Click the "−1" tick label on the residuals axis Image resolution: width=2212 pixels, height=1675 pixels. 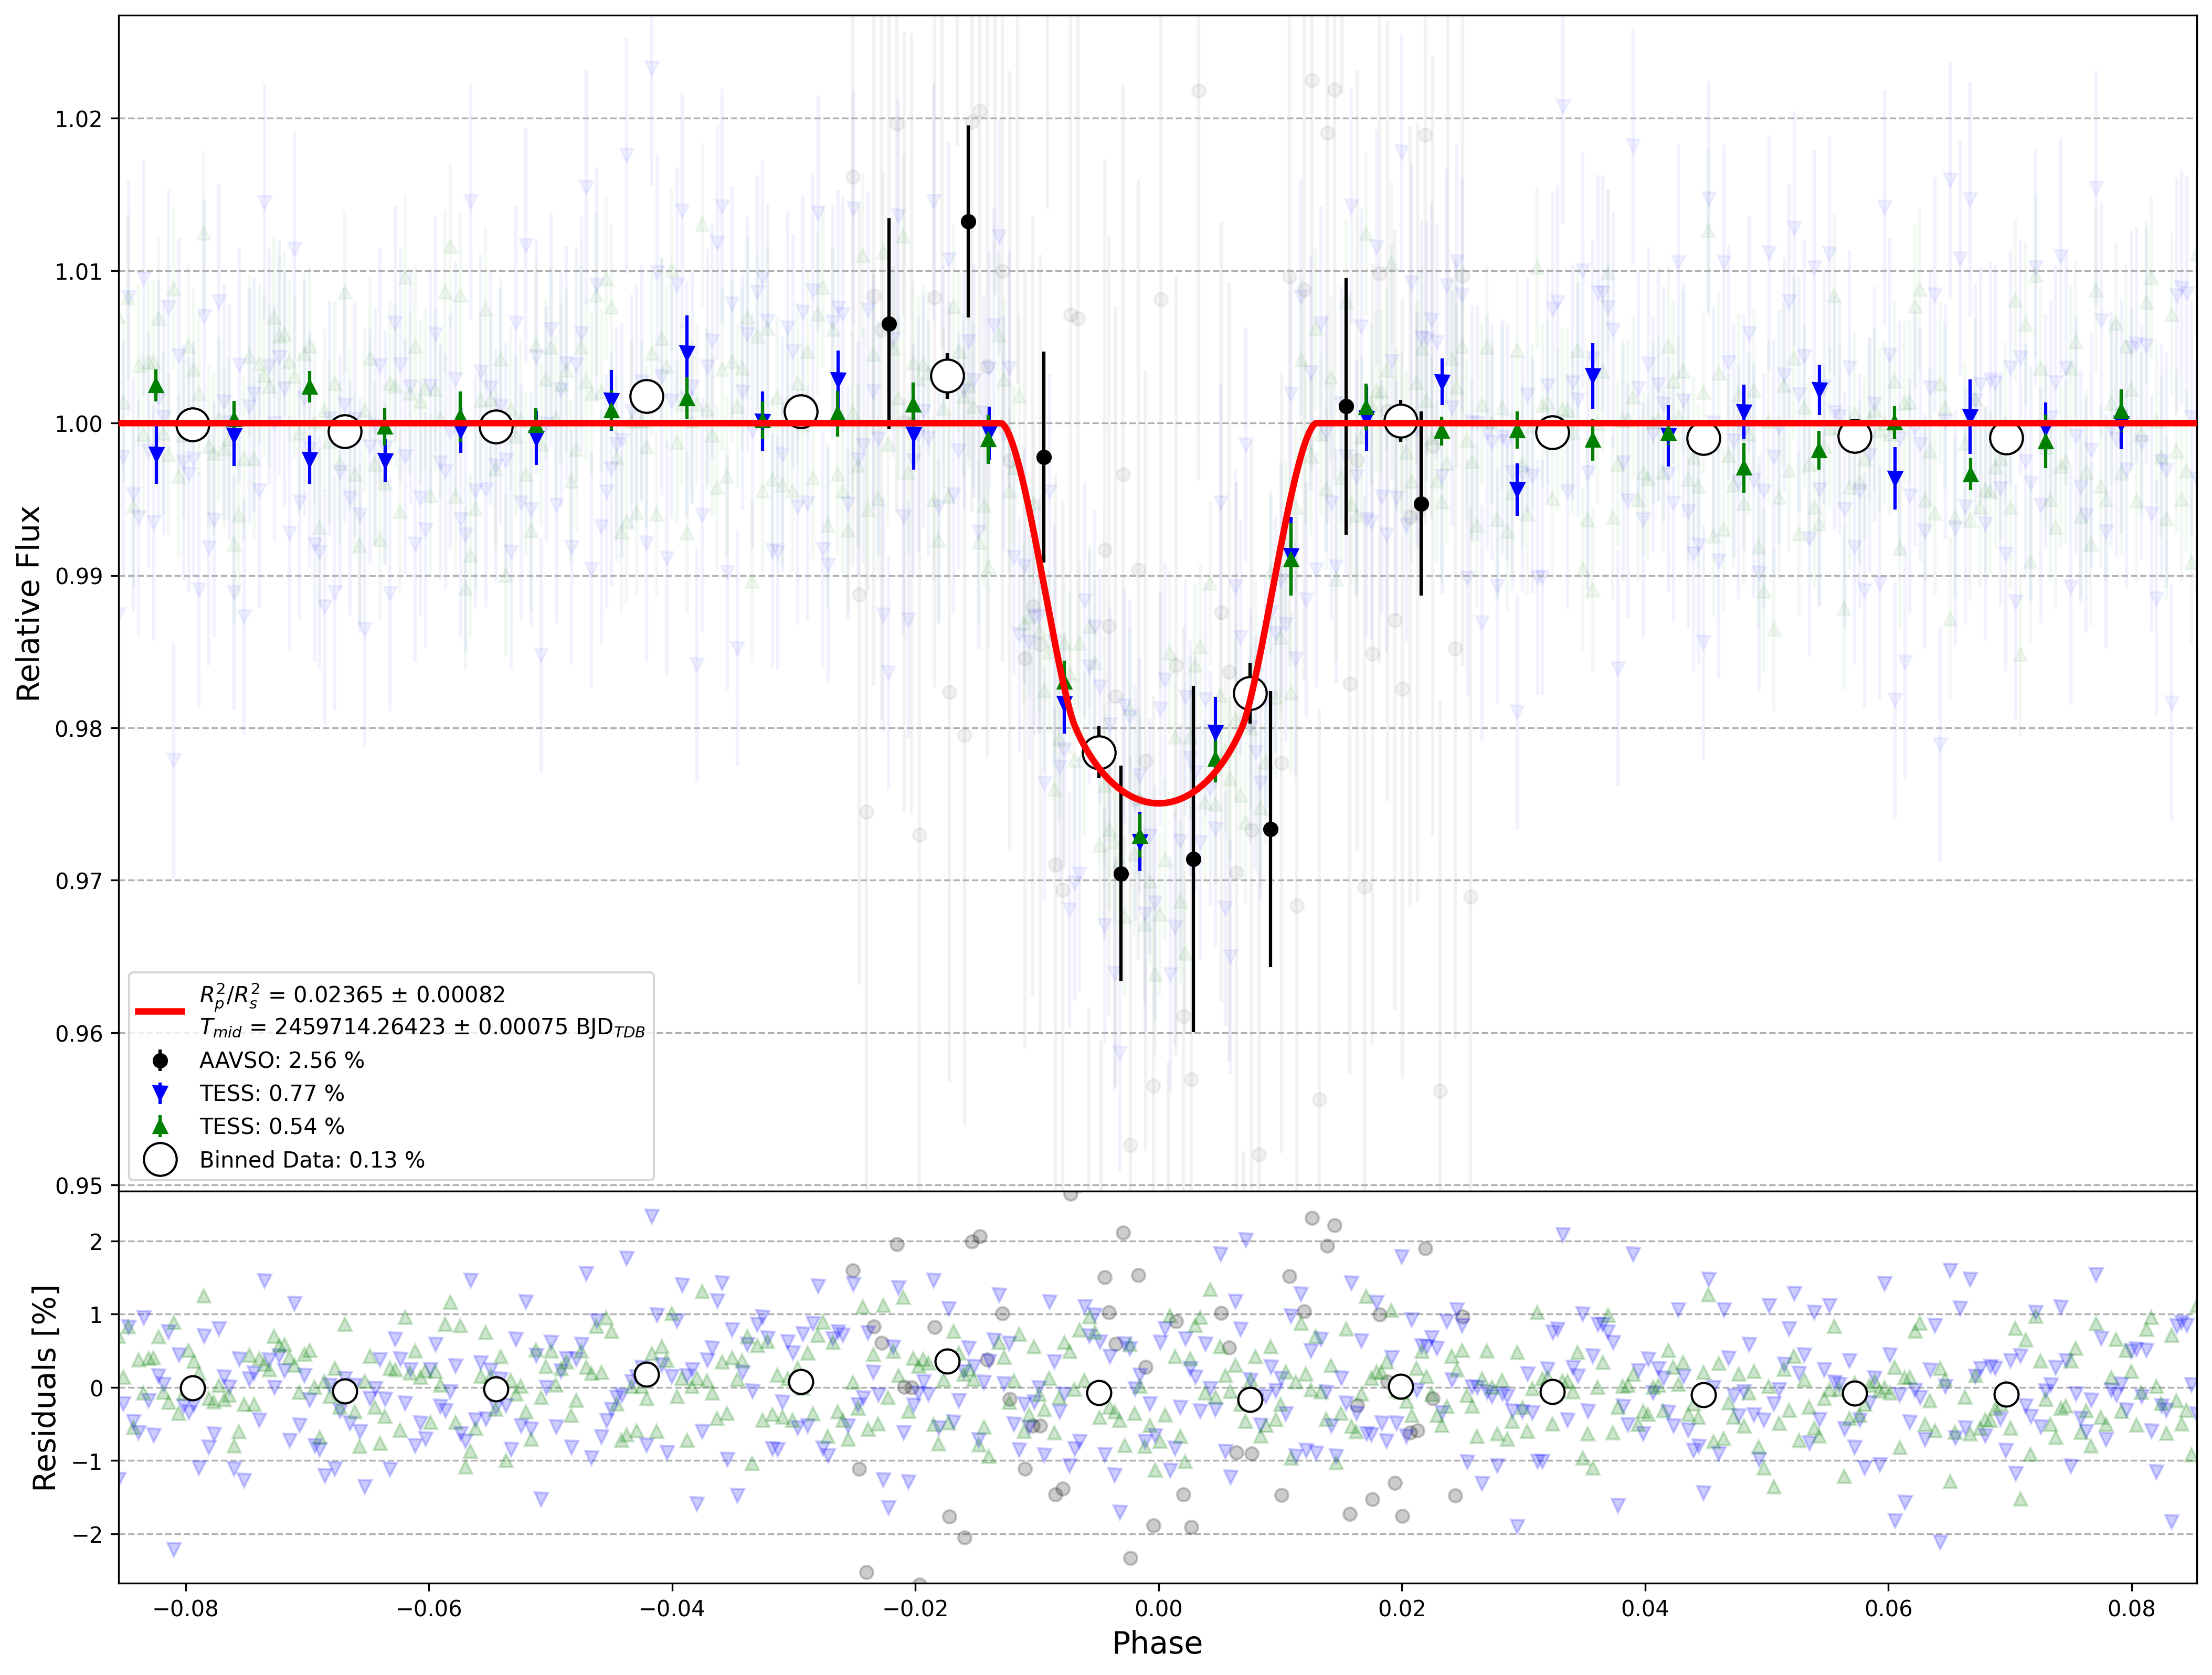click(88, 1461)
